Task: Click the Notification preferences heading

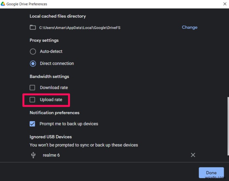Action: [55, 113]
